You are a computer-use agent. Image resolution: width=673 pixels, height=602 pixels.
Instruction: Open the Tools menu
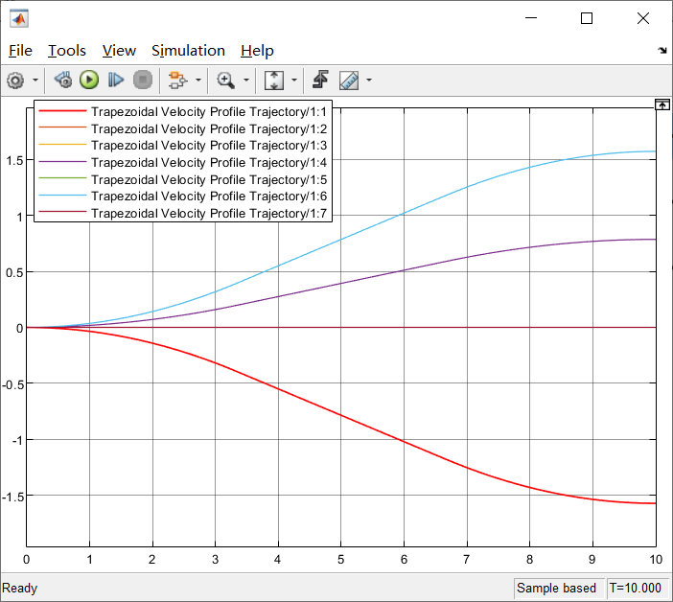(66, 51)
